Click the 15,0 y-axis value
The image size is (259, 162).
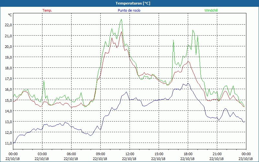(8, 100)
